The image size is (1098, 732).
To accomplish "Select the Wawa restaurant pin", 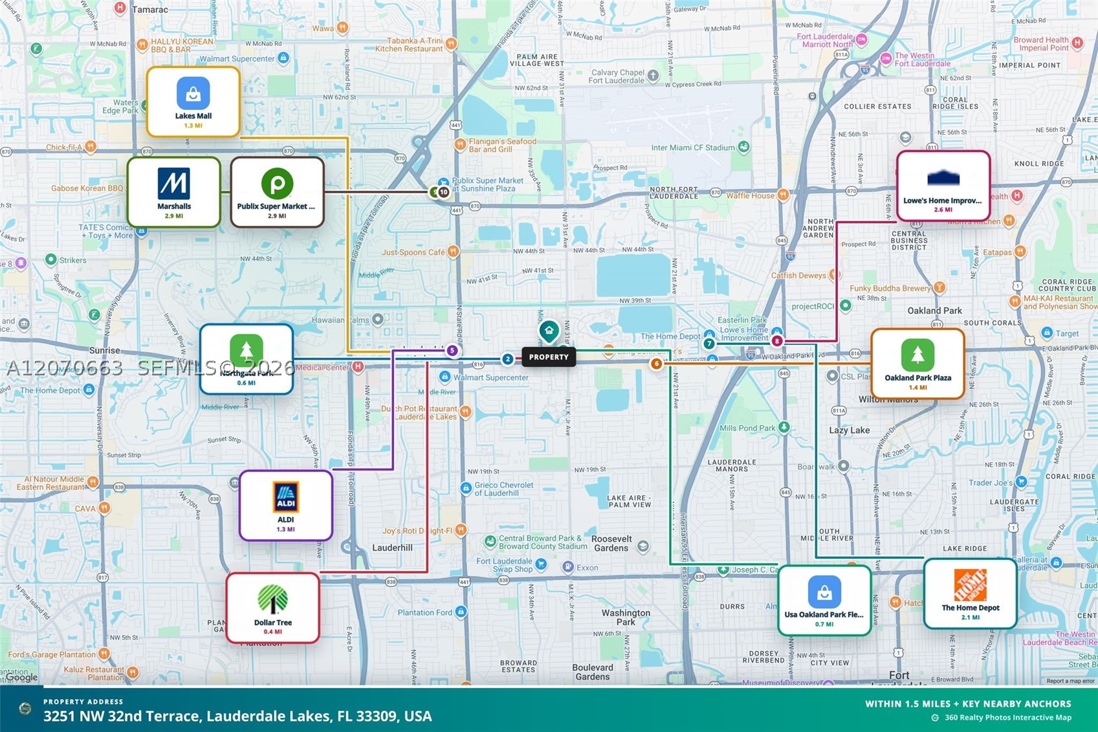I will pyautogui.click(x=342, y=27).
